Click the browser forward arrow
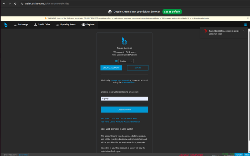 10,3
